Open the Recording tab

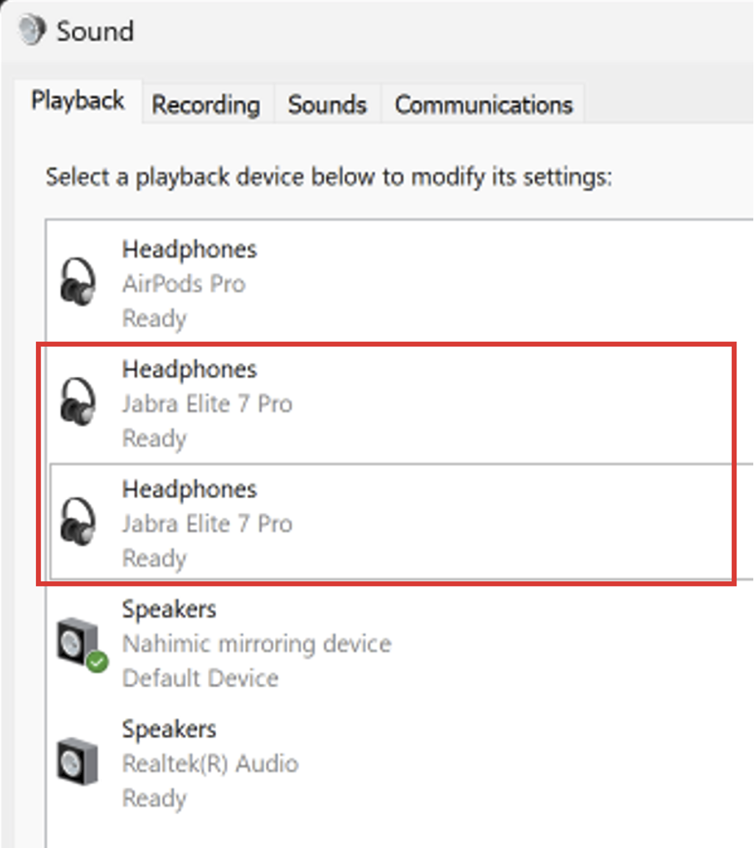(x=206, y=105)
